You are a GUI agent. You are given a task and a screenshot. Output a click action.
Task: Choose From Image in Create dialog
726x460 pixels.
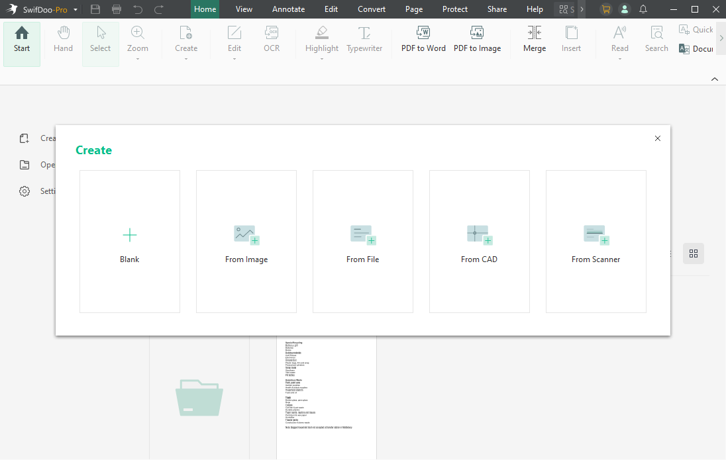click(246, 242)
